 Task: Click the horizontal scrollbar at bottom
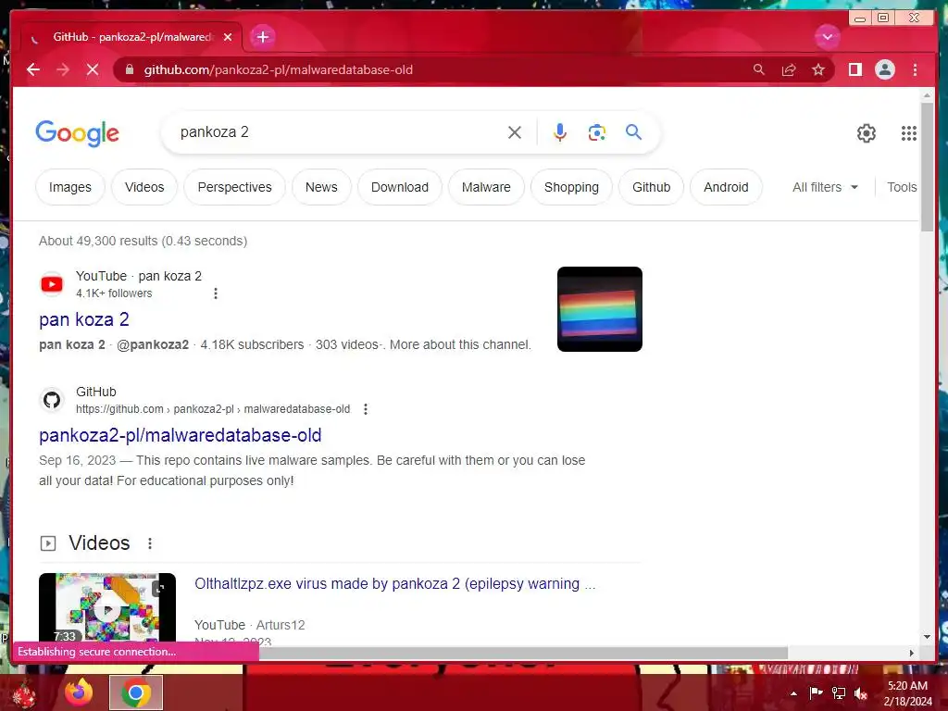tap(523, 653)
